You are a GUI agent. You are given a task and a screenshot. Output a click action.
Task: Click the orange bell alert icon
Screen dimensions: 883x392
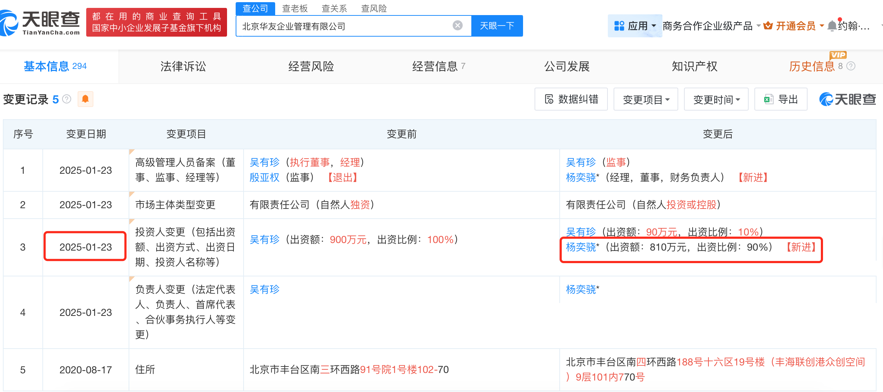85,99
